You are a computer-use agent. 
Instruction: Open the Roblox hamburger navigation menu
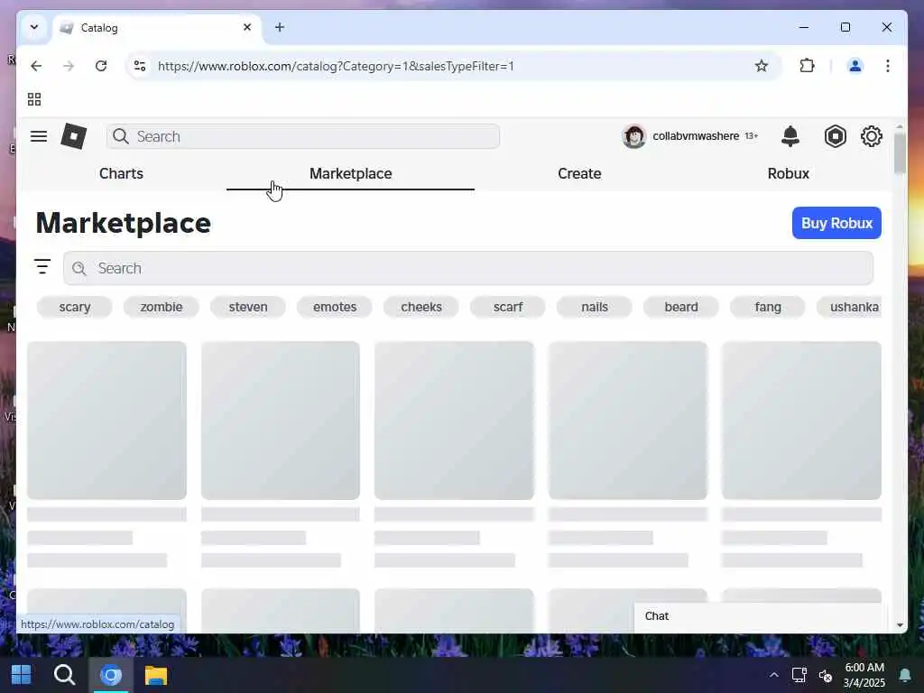coord(39,137)
